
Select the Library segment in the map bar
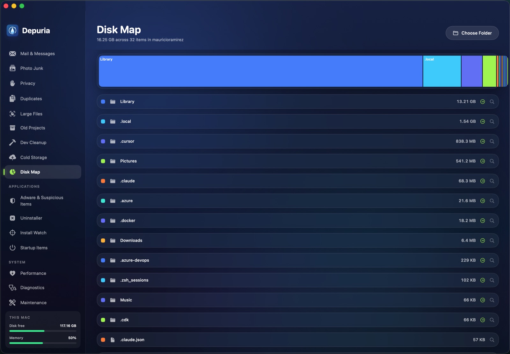(x=260, y=71)
